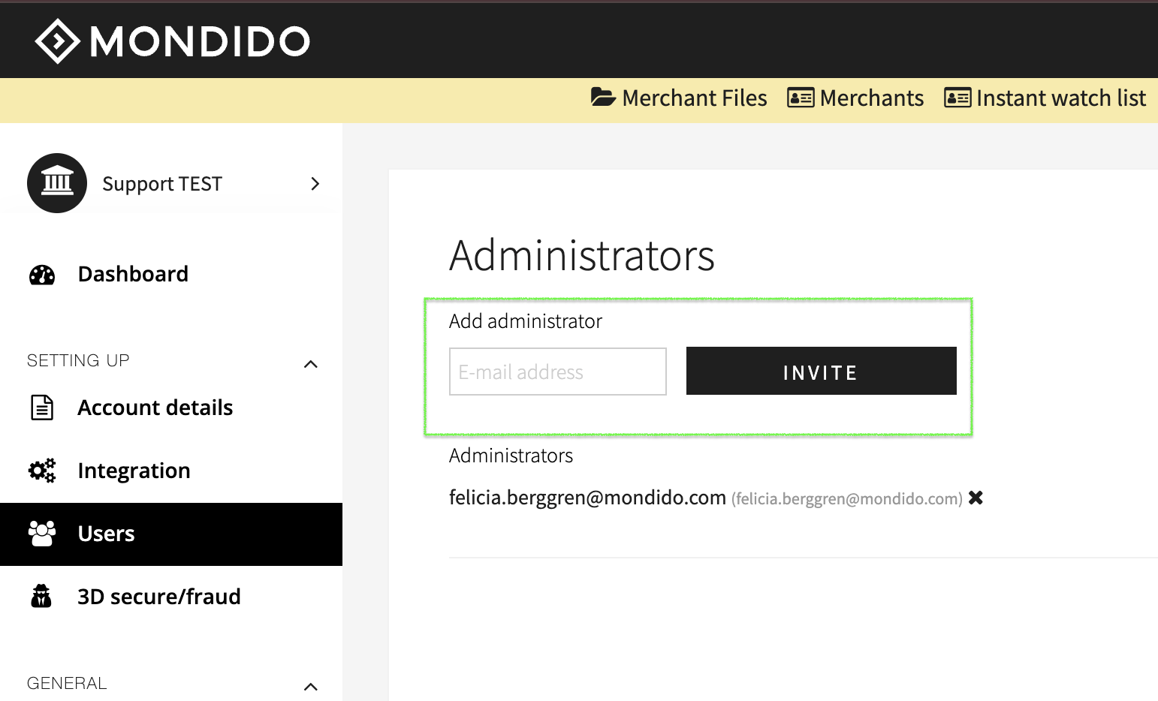Click the Instant watch list card icon
The height and width of the screenshot is (701, 1158).
957,98
